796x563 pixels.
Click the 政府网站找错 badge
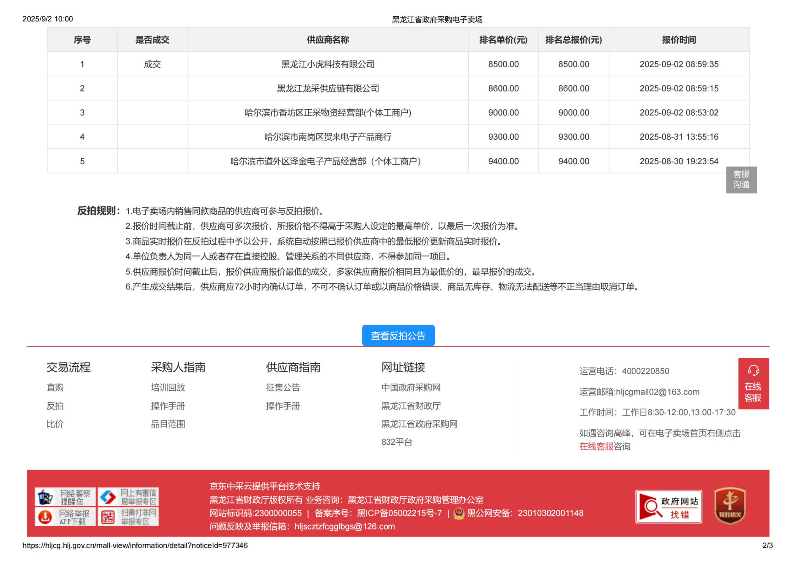[668, 507]
